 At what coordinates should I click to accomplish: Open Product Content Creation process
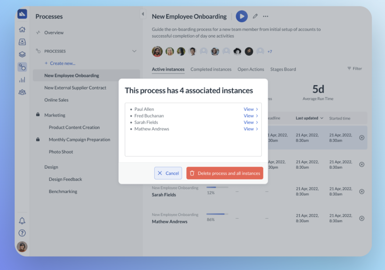(x=74, y=127)
